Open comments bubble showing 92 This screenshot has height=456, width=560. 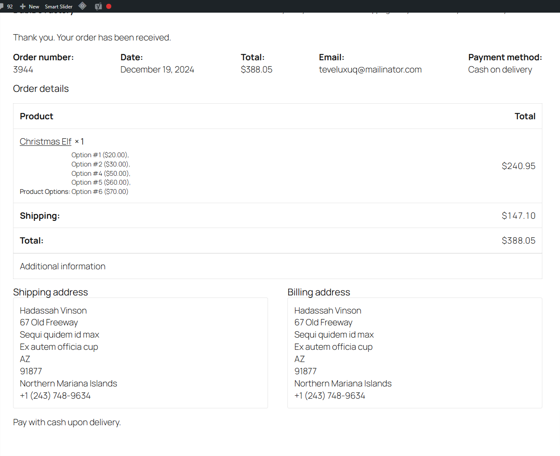point(7,6)
